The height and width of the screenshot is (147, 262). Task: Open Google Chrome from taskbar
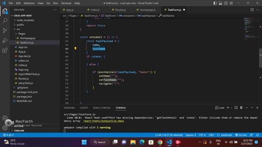(x=160, y=142)
